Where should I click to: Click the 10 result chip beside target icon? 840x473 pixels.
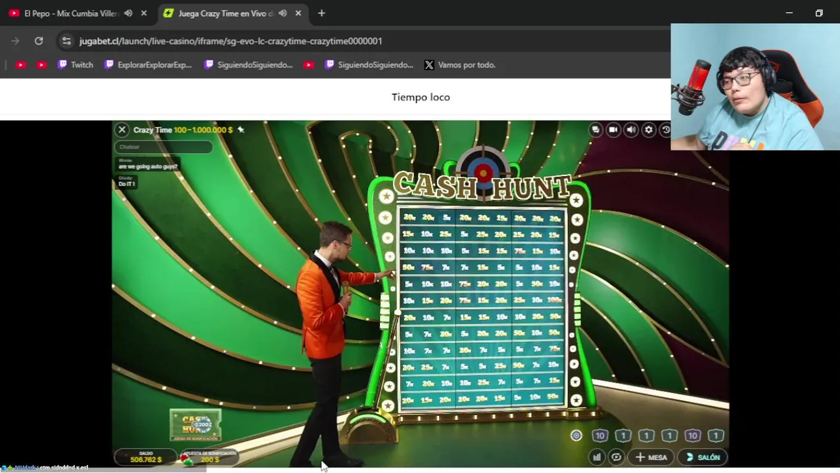599,436
